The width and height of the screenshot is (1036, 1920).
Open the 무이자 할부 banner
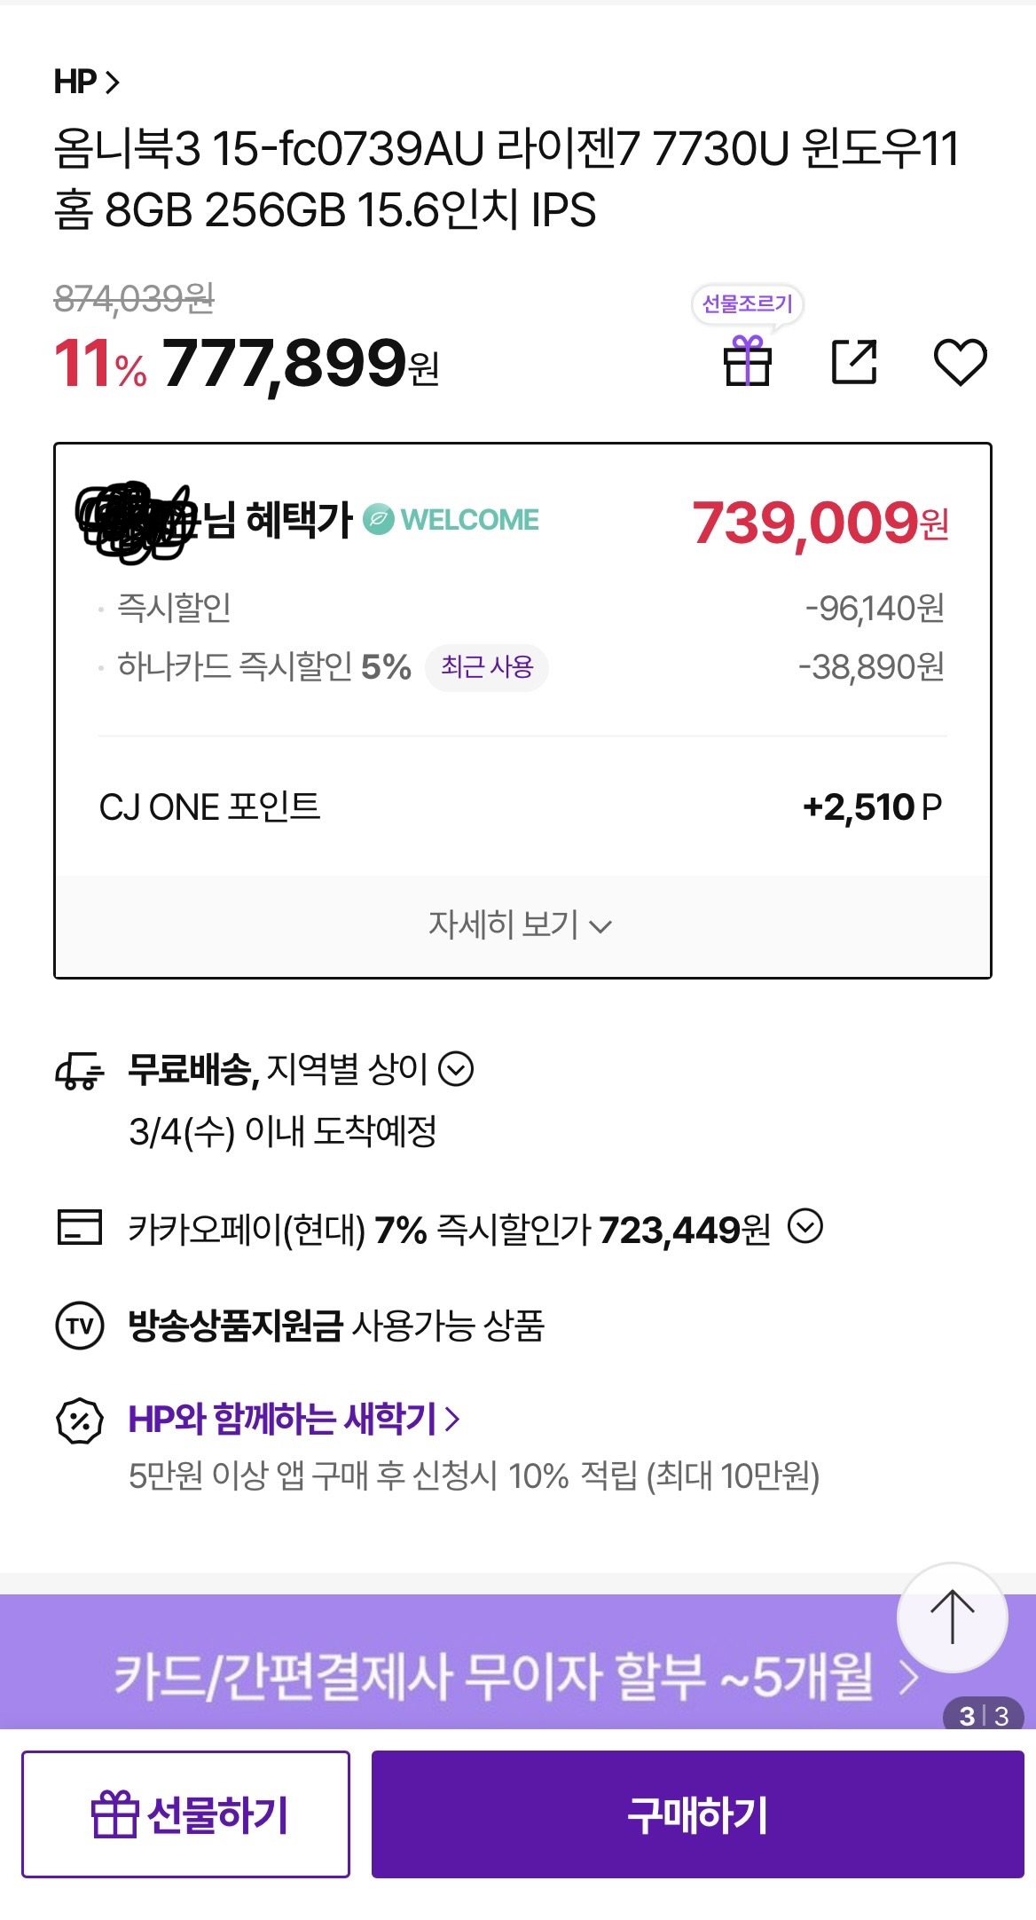[497, 1676]
